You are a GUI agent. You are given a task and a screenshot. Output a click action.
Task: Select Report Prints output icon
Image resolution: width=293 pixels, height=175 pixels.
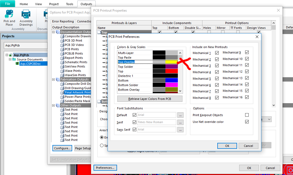pos(62,58)
